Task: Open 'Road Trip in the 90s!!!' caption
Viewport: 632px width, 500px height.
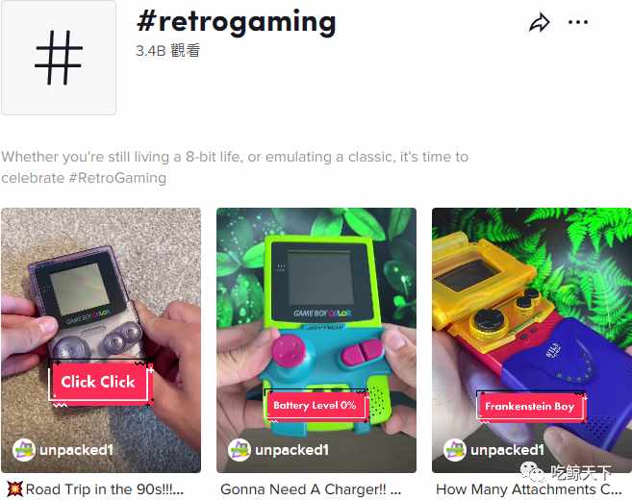Action: point(105,489)
